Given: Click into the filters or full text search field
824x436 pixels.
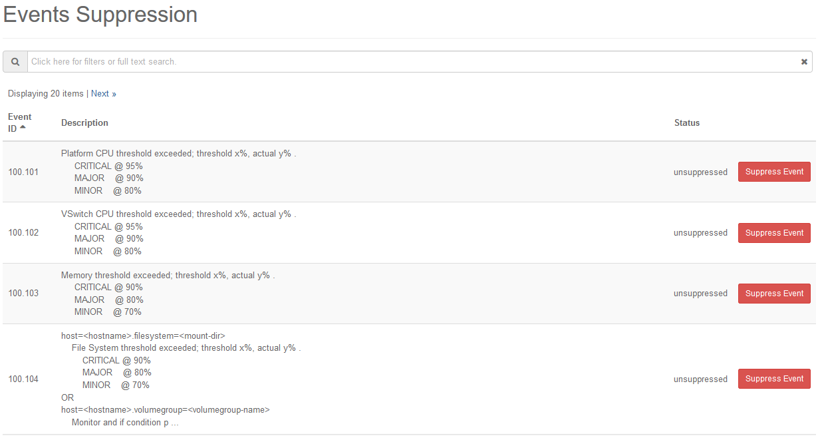Looking at the screenshot, I should coord(412,62).
